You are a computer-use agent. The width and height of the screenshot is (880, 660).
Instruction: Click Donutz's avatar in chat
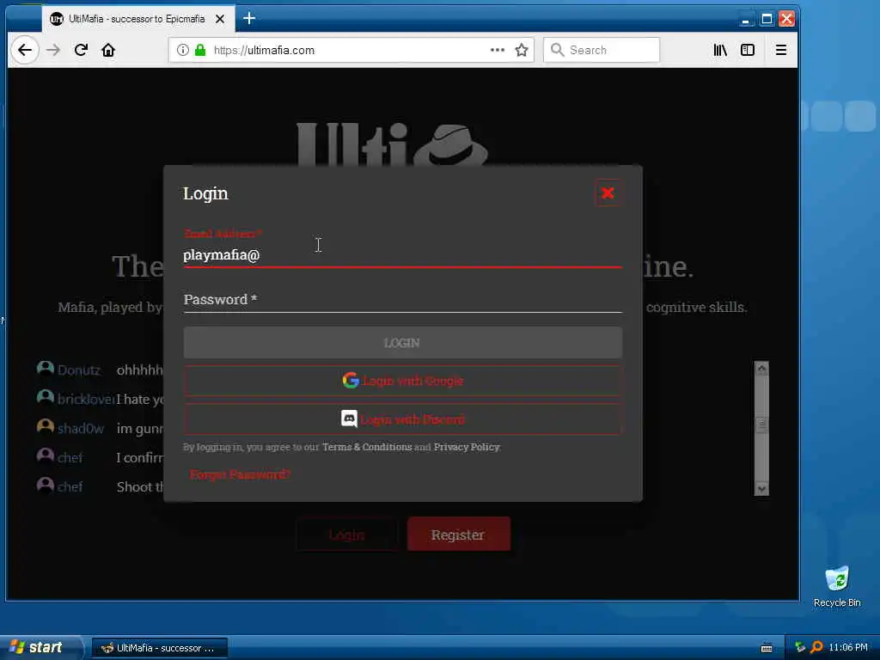(46, 369)
